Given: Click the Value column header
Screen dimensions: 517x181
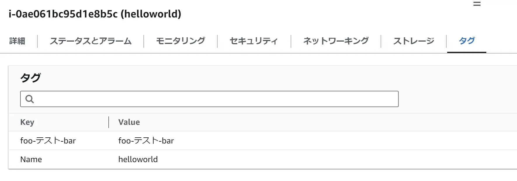Looking at the screenshot, I should 129,122.
